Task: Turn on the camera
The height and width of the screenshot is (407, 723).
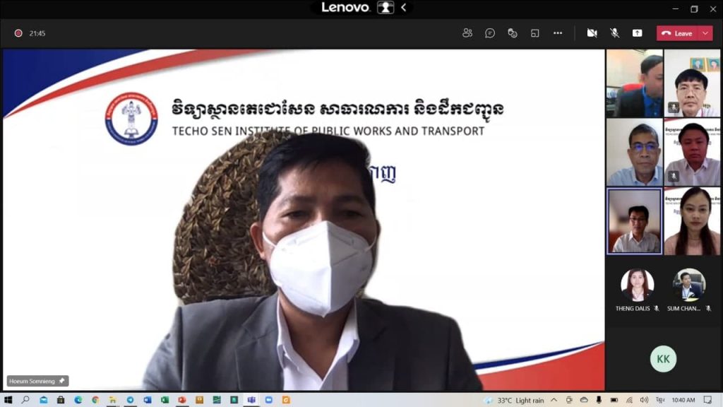Action: point(592,33)
